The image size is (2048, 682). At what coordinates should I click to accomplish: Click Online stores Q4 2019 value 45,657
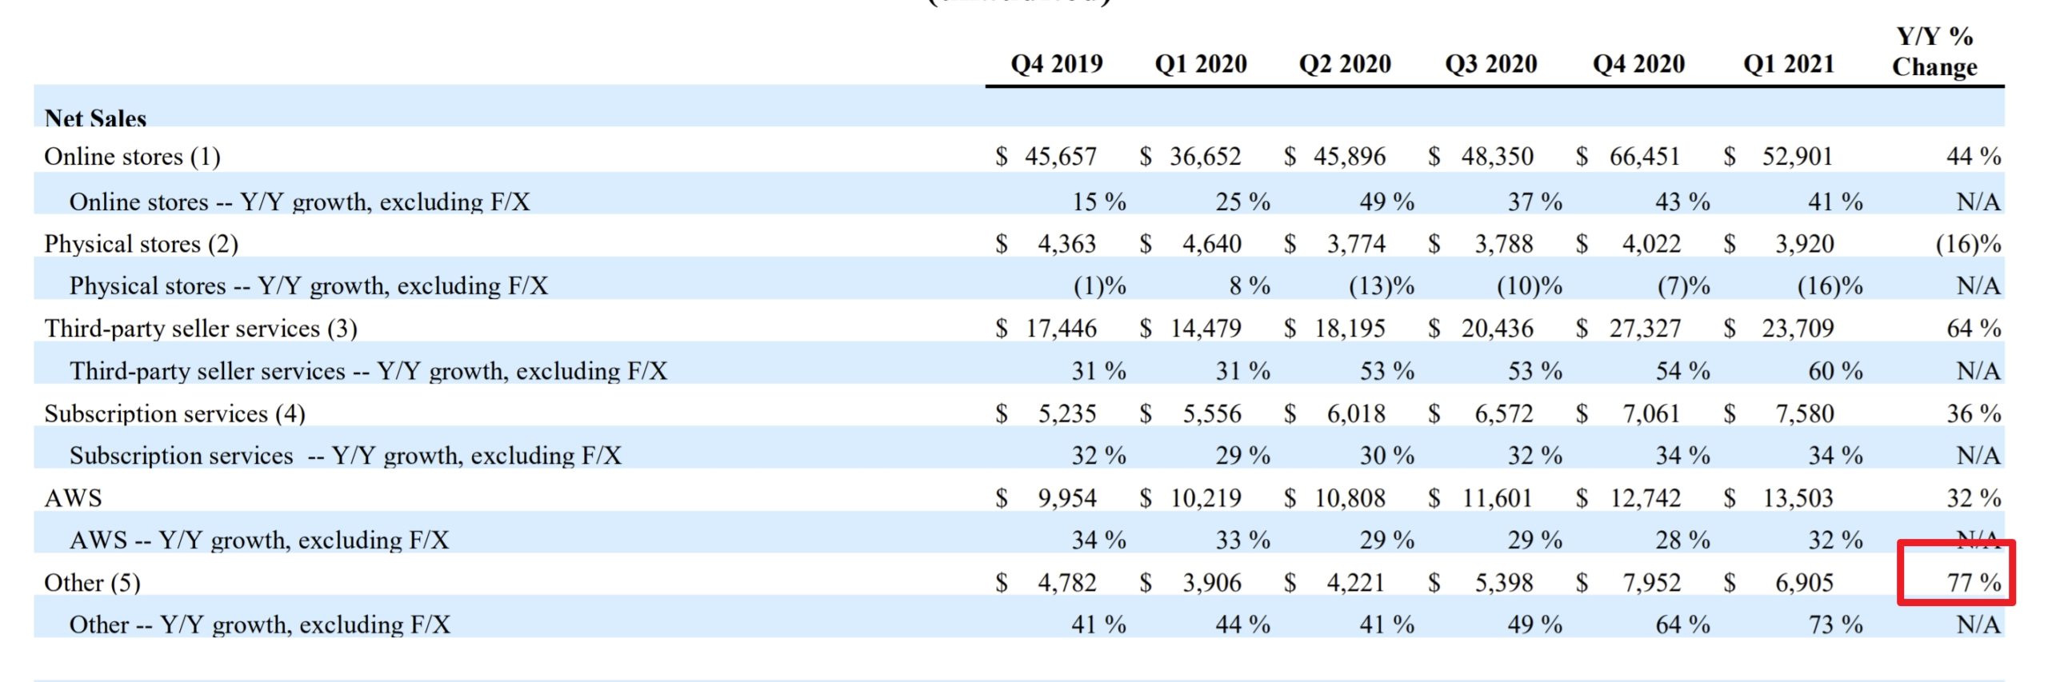tap(1060, 157)
